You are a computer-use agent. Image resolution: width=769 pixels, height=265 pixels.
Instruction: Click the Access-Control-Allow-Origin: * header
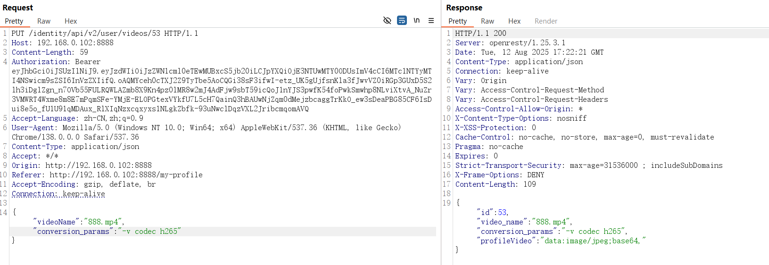[519, 109]
